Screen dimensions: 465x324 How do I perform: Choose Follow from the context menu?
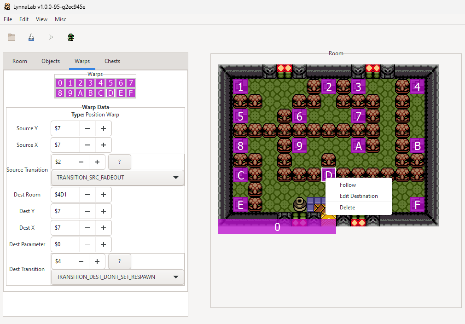(359, 185)
